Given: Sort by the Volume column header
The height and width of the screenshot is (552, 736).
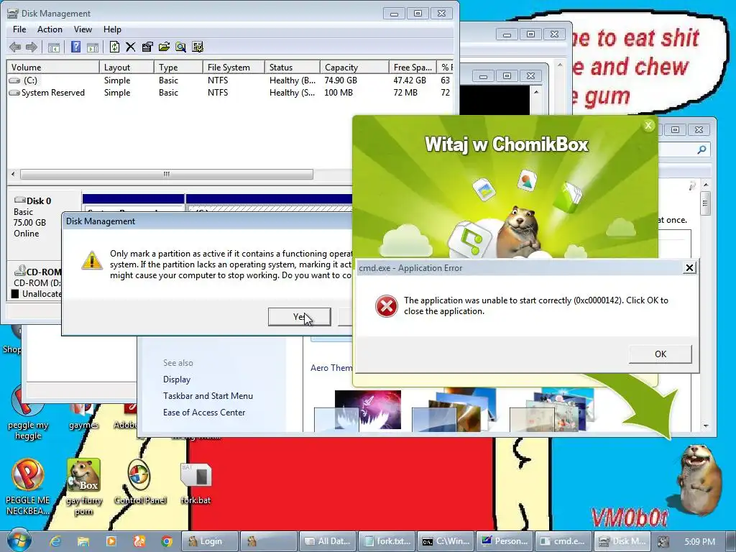Looking at the screenshot, I should pos(52,67).
